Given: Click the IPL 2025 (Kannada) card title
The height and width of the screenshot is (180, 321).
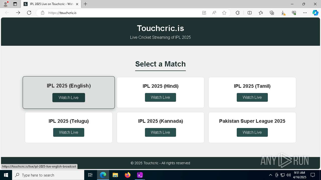Looking at the screenshot, I should click(160, 121).
